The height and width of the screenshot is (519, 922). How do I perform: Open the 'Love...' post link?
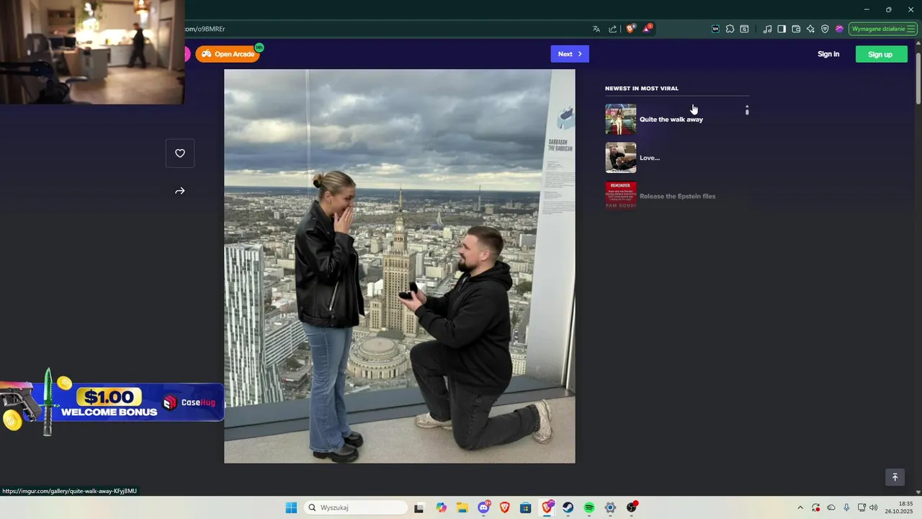coord(650,158)
